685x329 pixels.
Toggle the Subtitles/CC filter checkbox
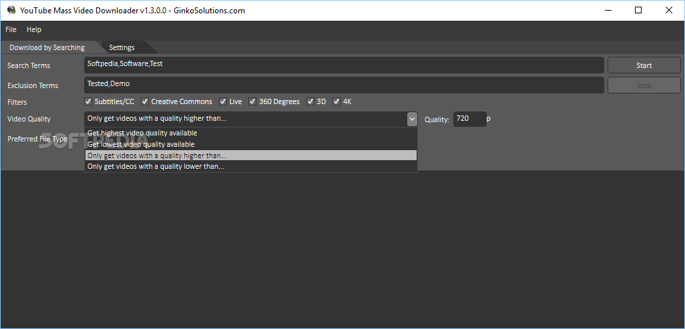[88, 102]
